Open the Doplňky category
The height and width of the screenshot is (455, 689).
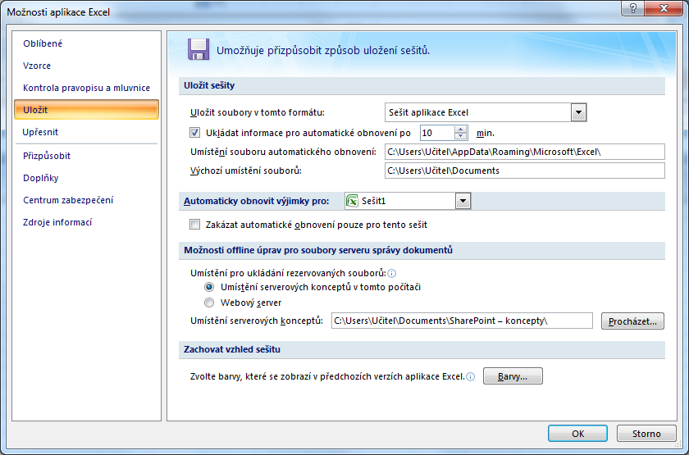[x=41, y=178]
